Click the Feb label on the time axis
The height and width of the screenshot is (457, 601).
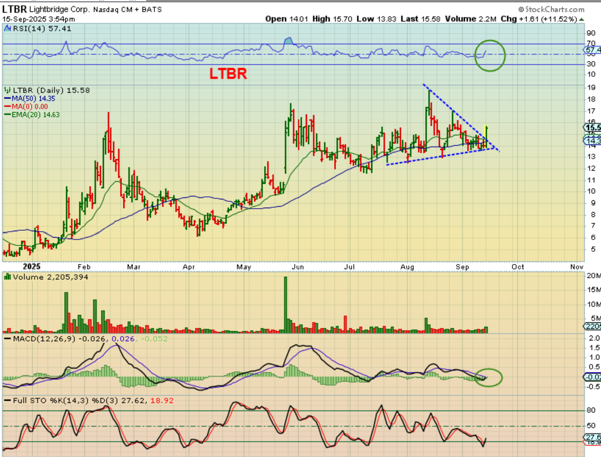85,267
